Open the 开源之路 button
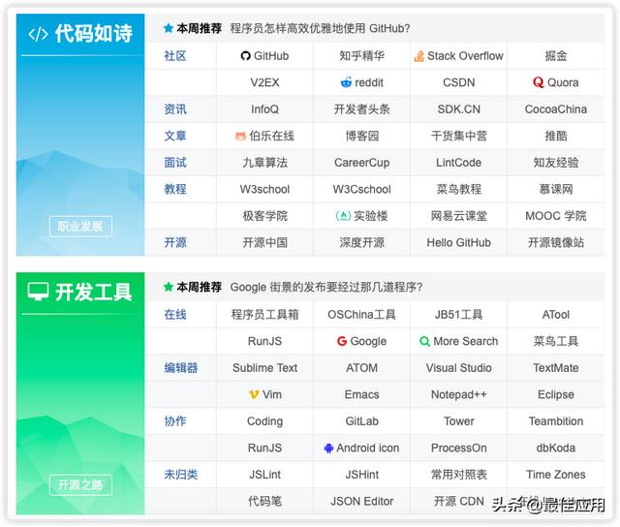620x527 pixels. [80, 484]
